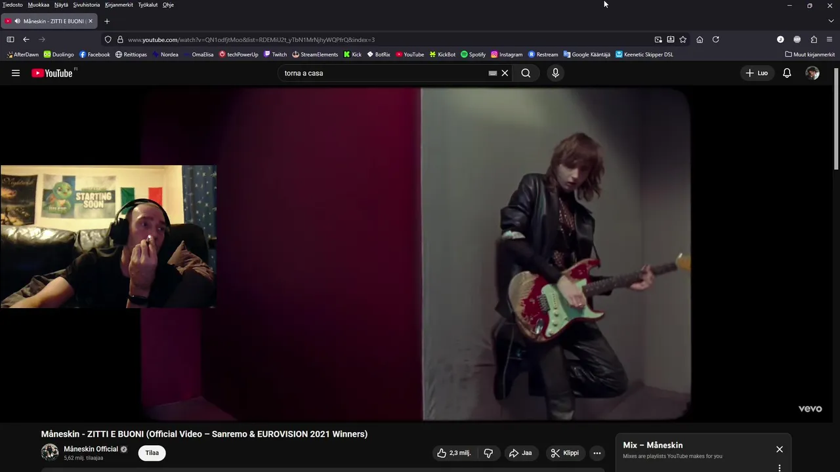Open the Ohje menu
The width and height of the screenshot is (840, 472).
[x=169, y=5]
